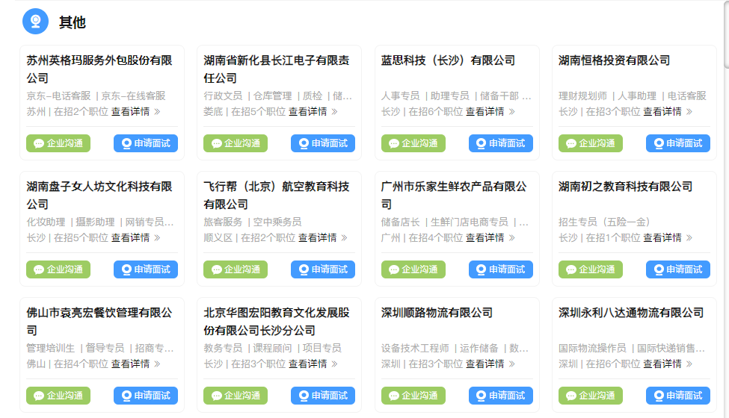Click 企业沟通 for 湖南初之教育科技有限公司
729x418 pixels.
(591, 269)
